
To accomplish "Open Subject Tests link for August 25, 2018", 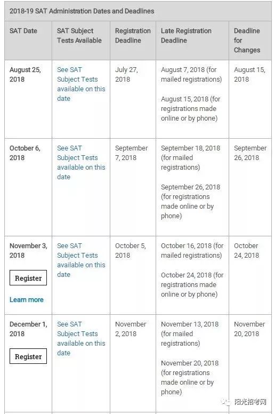I will click(x=81, y=84).
